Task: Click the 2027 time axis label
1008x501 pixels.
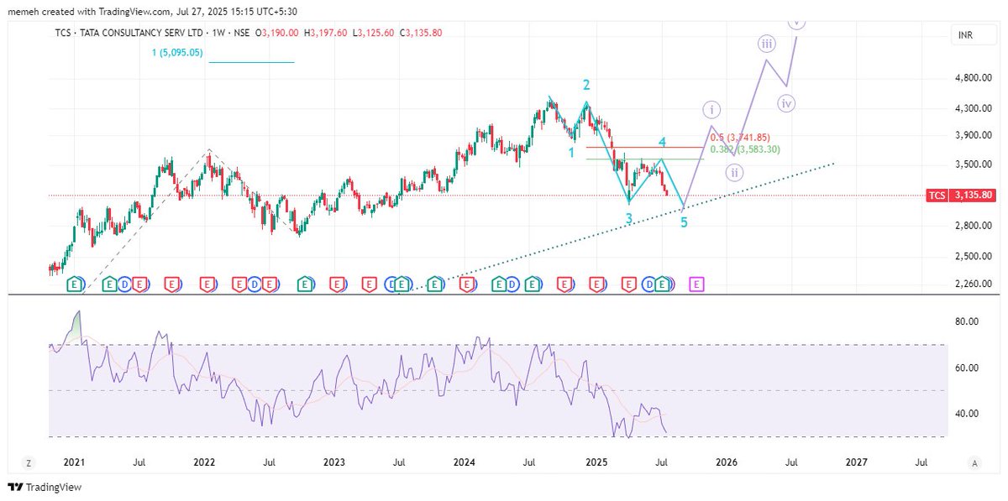Action: coord(856,462)
